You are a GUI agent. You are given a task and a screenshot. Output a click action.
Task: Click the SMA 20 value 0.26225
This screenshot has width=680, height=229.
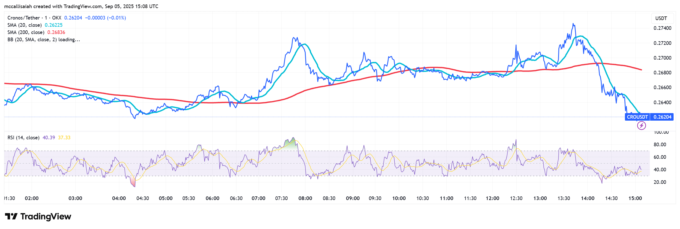[54, 25]
